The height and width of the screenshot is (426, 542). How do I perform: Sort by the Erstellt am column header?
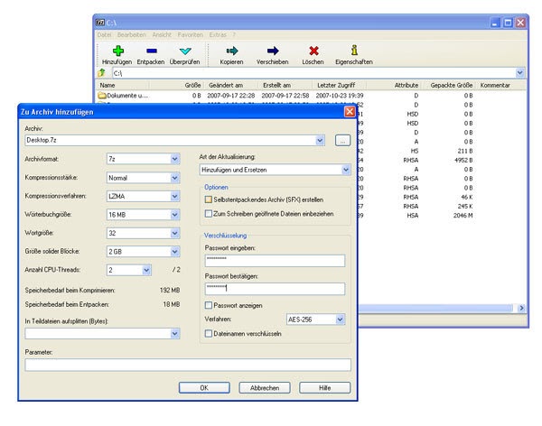click(x=285, y=85)
